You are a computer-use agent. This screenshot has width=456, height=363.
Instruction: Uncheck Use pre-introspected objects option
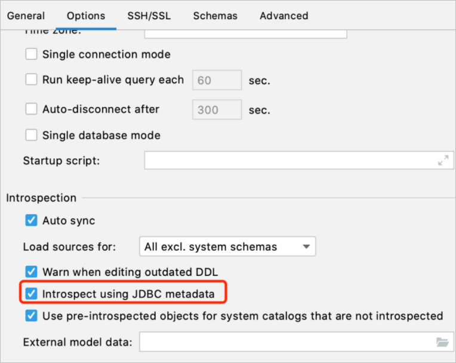(32, 315)
